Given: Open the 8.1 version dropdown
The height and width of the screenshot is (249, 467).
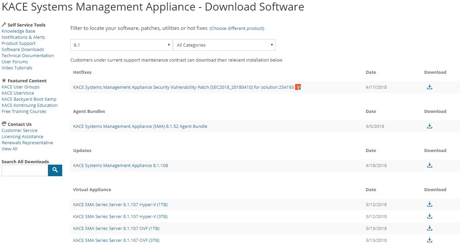Looking at the screenshot, I should [x=121, y=45].
